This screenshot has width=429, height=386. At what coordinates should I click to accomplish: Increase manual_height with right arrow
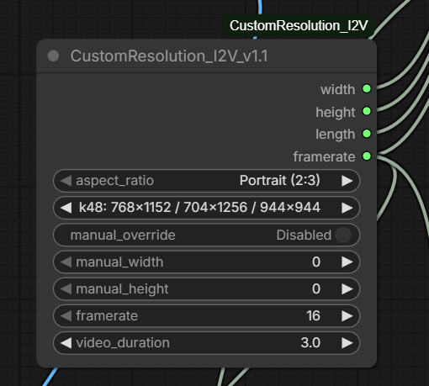347,288
